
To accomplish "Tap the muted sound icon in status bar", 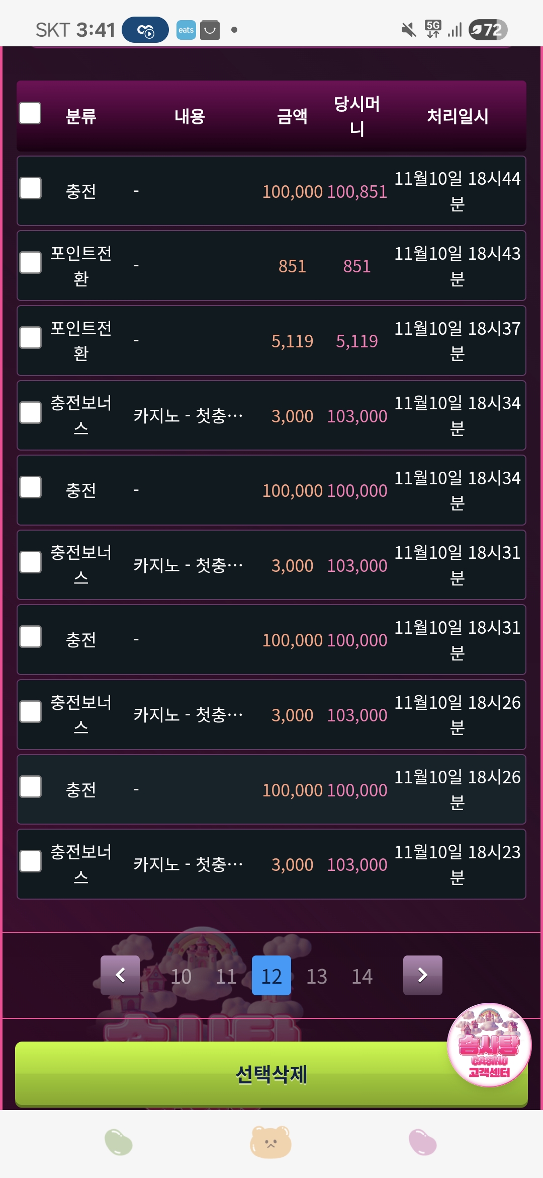I will tap(409, 30).
